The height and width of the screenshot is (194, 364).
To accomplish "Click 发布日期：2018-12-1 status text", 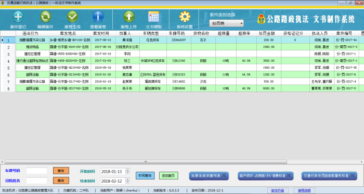I will coord(207,190).
